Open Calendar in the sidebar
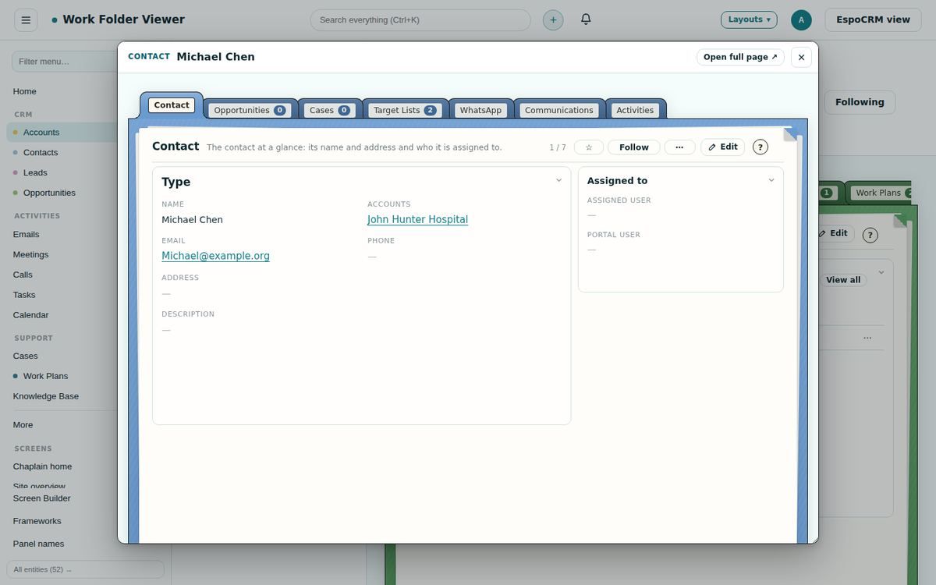936x585 pixels. [x=30, y=315]
